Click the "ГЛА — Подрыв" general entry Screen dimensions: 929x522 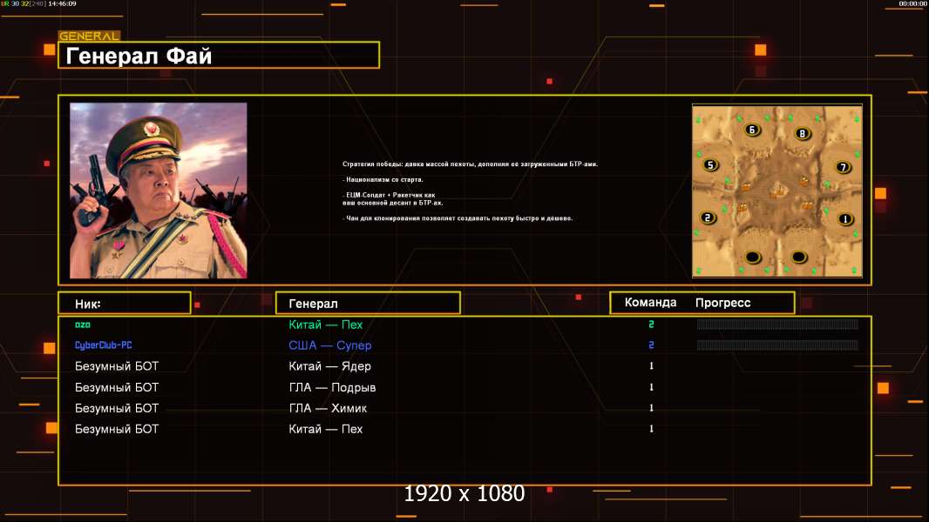(x=332, y=387)
